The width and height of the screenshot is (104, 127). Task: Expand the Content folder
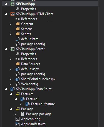pyautogui.click(x=11, y=24)
